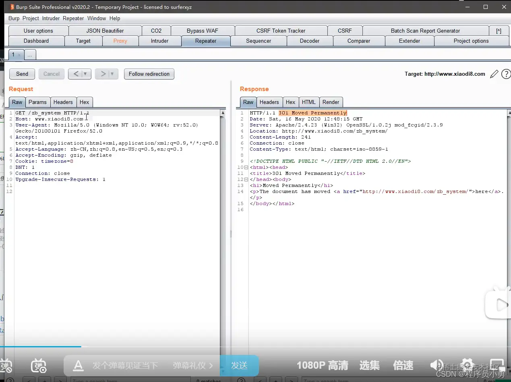Switch to the Target tab
Screen dimensions: 511x382
click(83, 41)
